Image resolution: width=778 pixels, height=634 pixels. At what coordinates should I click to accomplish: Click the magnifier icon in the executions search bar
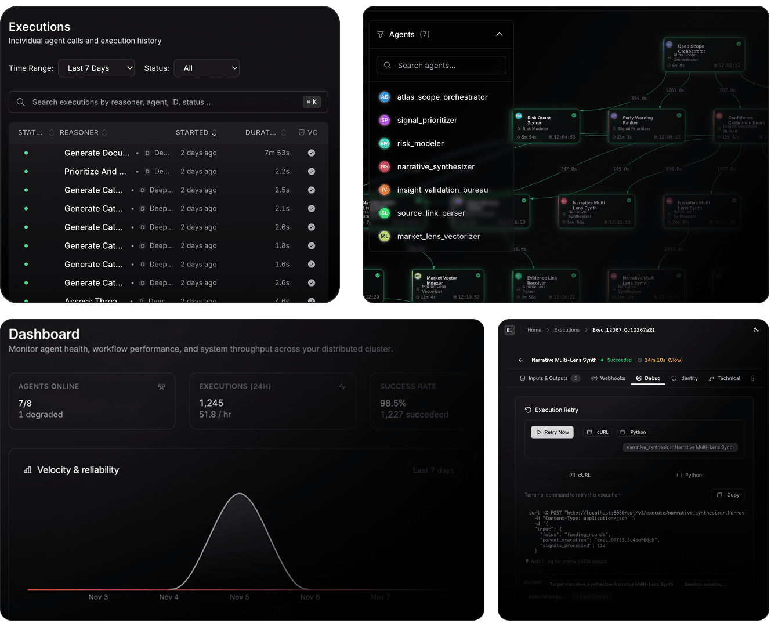point(21,102)
